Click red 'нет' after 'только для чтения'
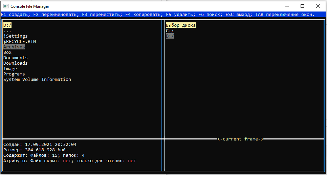The image size is (327, 175). pyautogui.click(x=132, y=161)
